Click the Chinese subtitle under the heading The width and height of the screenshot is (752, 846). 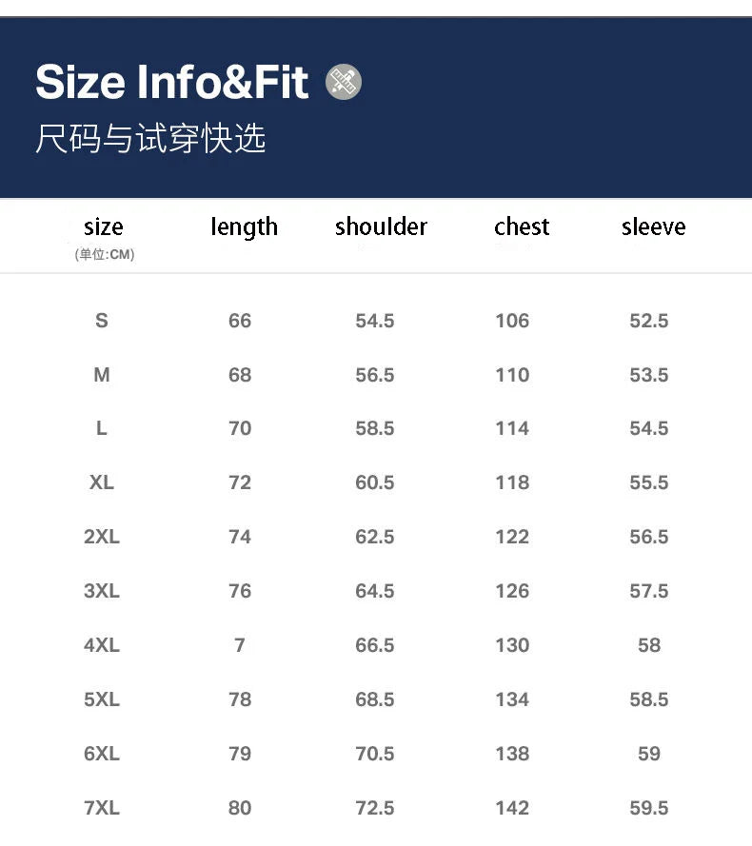tap(149, 139)
